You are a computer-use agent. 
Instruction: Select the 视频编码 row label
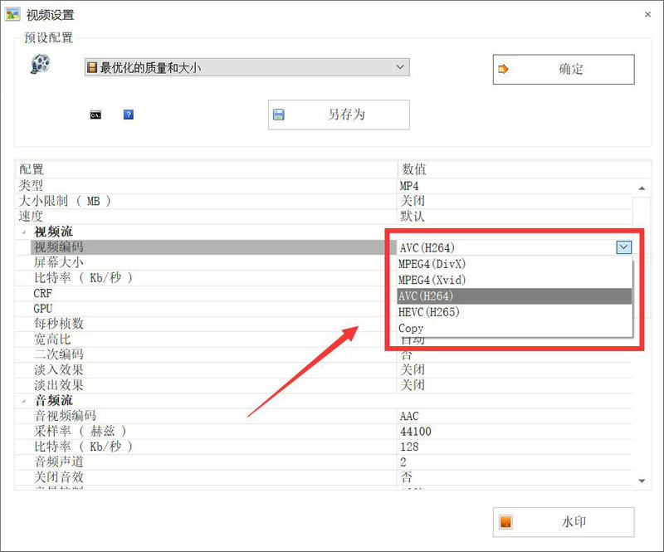(59, 247)
